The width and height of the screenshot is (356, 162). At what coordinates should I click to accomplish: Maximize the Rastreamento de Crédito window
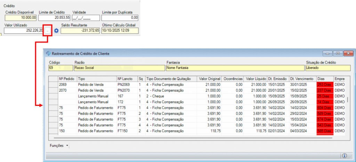tap(337, 53)
